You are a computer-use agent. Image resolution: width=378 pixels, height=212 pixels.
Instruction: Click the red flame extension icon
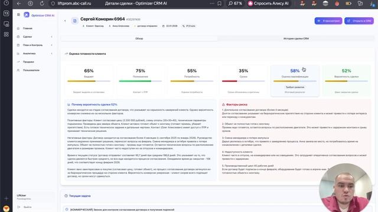[x=337, y=4]
